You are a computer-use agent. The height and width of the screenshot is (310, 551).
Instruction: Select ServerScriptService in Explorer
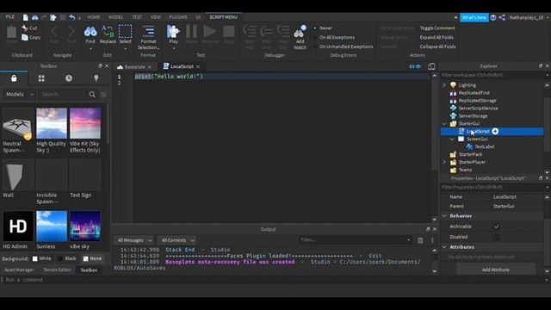(x=478, y=108)
